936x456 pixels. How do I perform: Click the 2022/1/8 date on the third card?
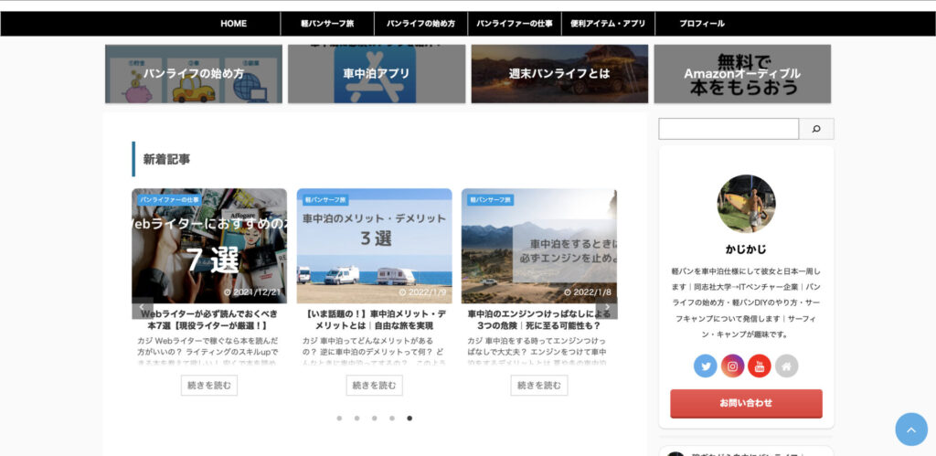(588, 292)
